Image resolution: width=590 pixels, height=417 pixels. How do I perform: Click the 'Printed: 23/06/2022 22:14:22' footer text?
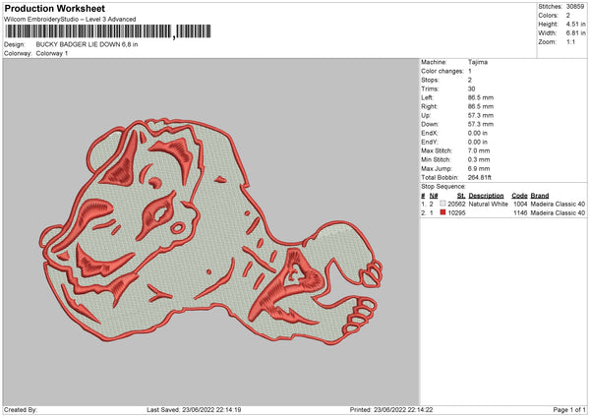pyautogui.click(x=391, y=410)
